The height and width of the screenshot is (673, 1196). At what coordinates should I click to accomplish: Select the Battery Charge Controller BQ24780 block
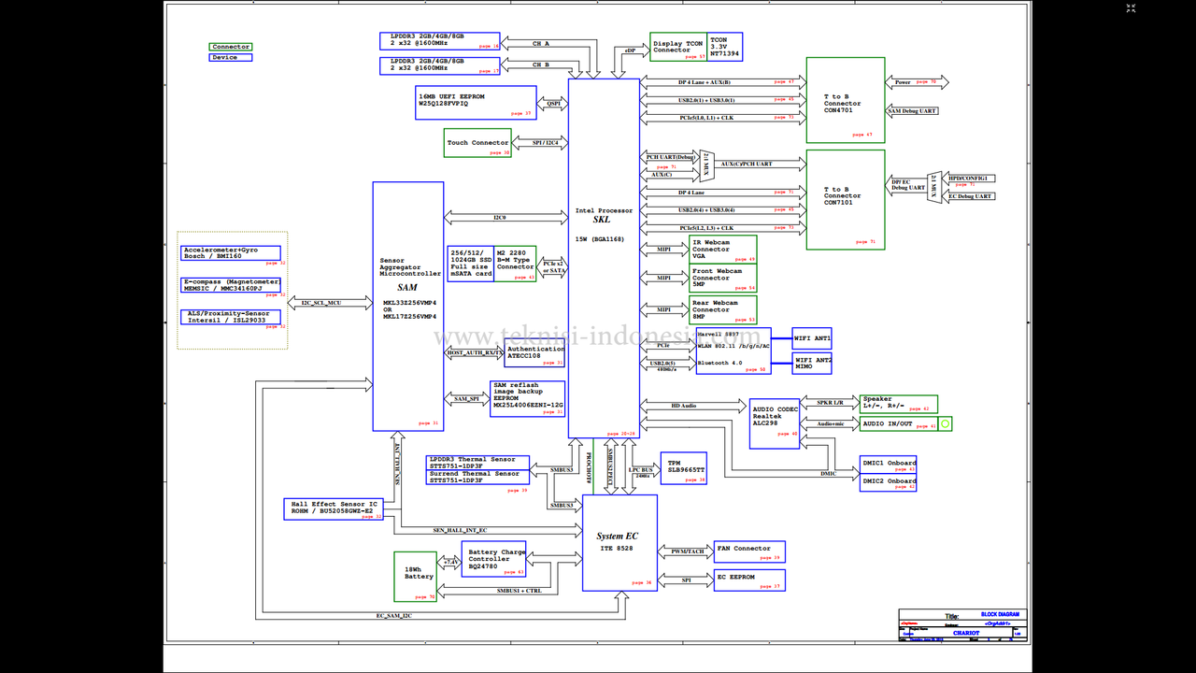point(493,559)
